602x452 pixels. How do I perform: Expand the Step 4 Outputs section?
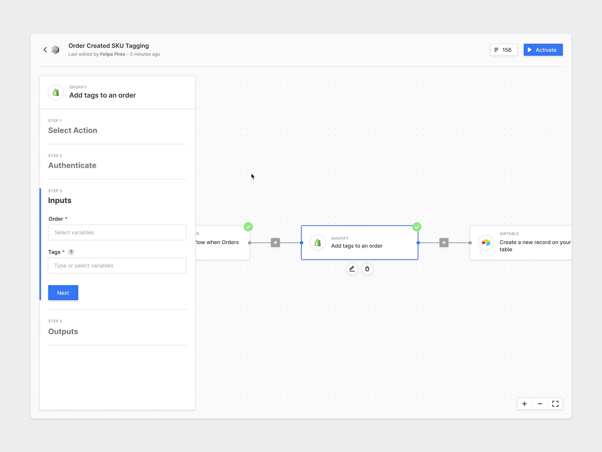(x=63, y=331)
